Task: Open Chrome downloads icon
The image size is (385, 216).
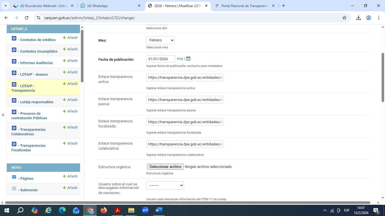Action: (358, 18)
